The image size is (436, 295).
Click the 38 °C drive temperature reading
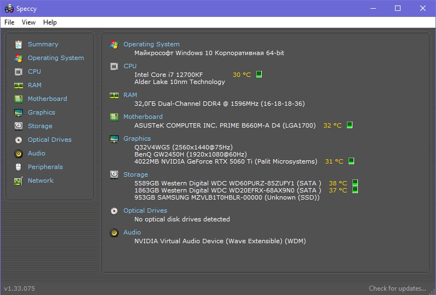point(338,183)
